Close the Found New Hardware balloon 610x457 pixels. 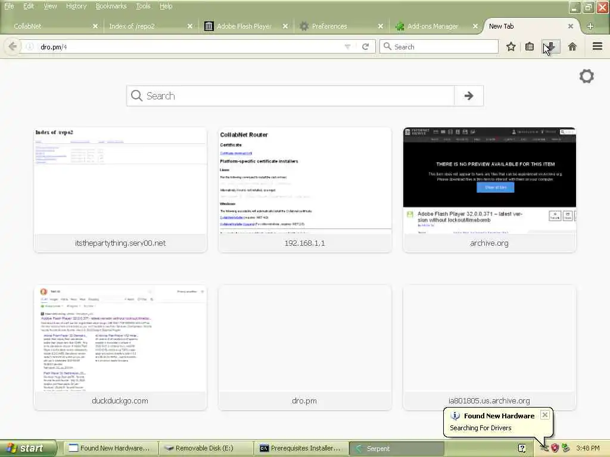tap(545, 415)
